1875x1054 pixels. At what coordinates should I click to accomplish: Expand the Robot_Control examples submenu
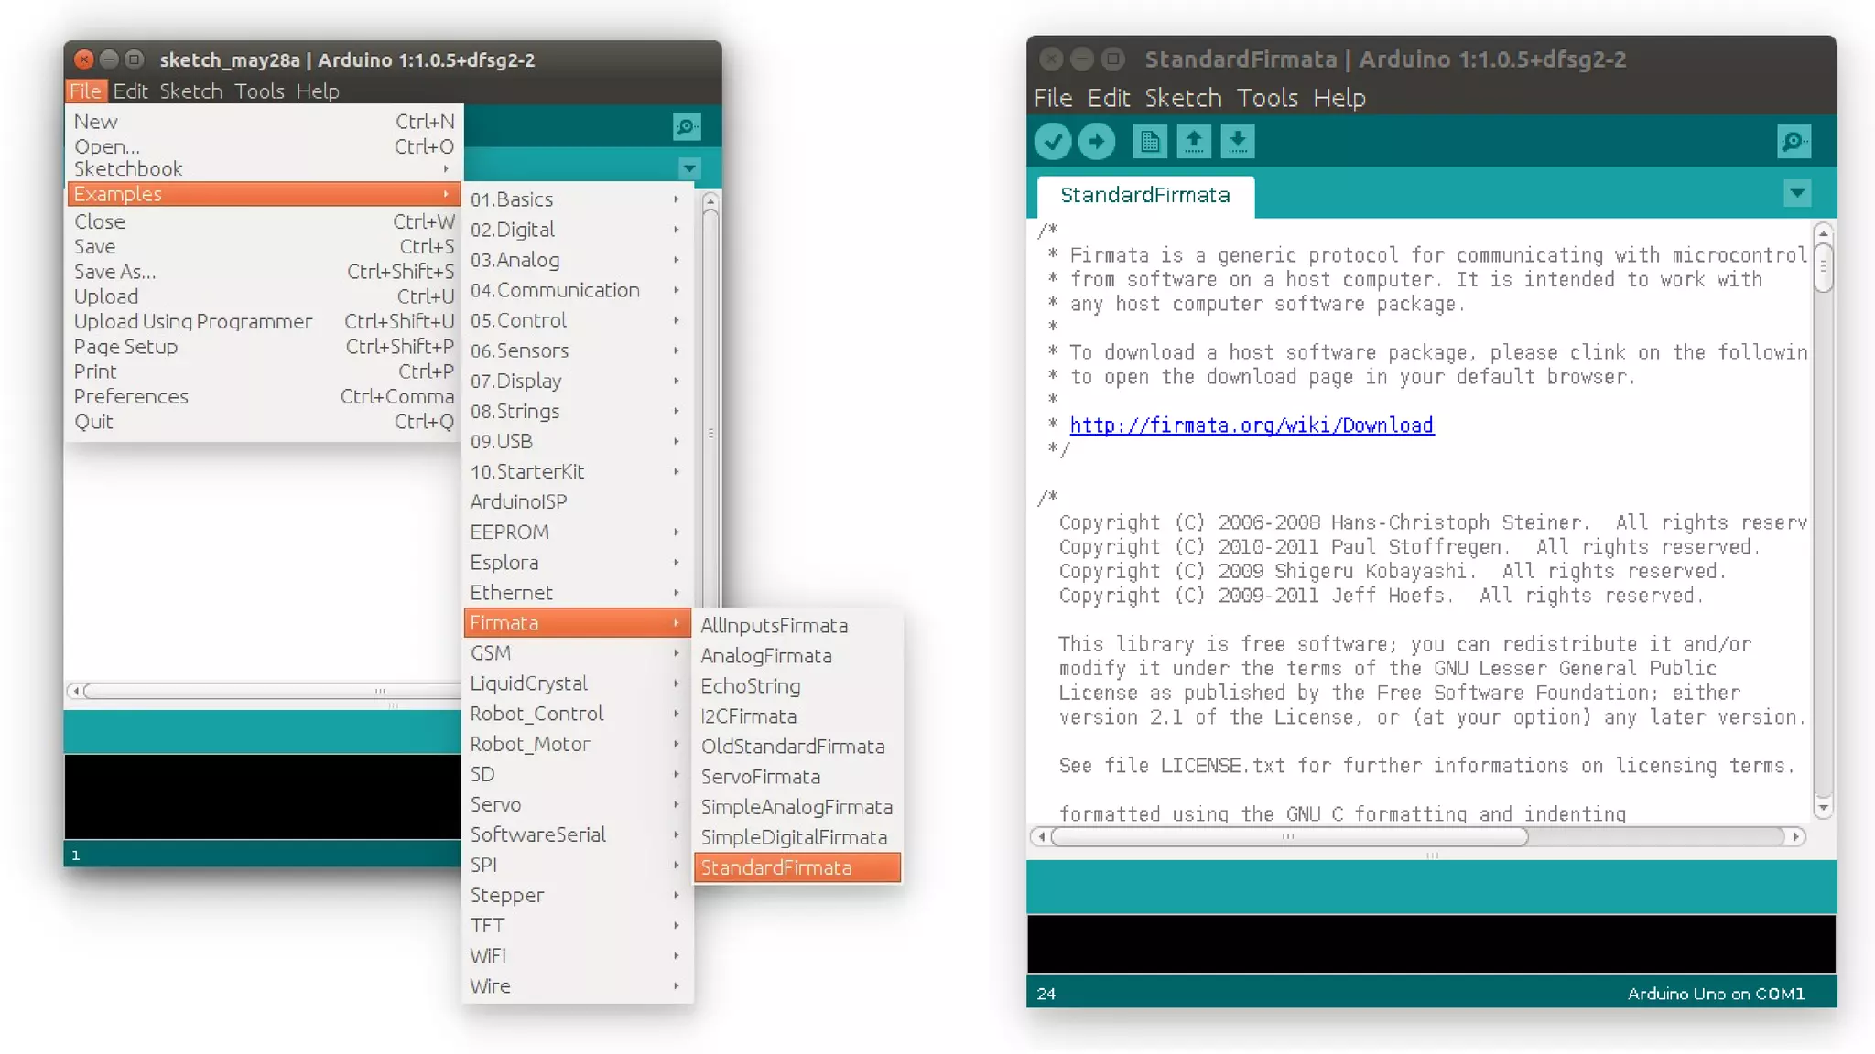pos(578,713)
